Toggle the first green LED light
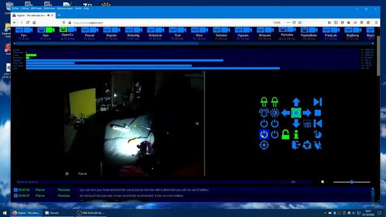 coord(264,102)
